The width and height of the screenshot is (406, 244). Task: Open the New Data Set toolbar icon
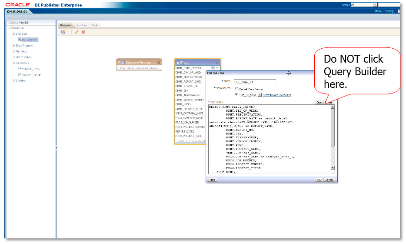(x=63, y=32)
